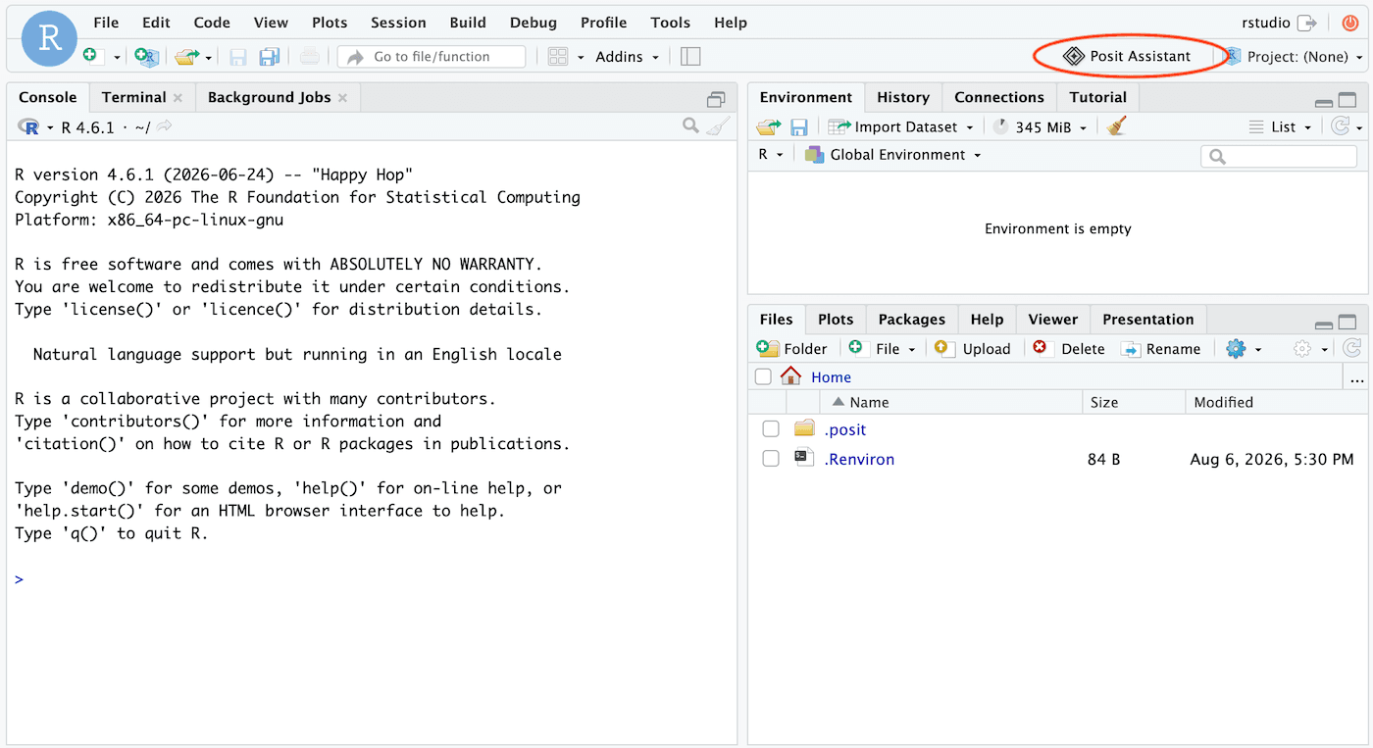Close the Background Jobs tab
This screenshot has height=748, width=1373.
(x=342, y=97)
